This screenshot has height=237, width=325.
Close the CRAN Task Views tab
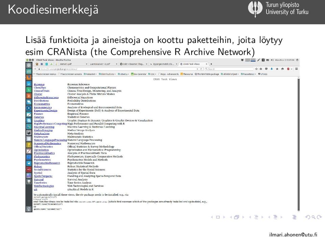click(x=207, y=64)
